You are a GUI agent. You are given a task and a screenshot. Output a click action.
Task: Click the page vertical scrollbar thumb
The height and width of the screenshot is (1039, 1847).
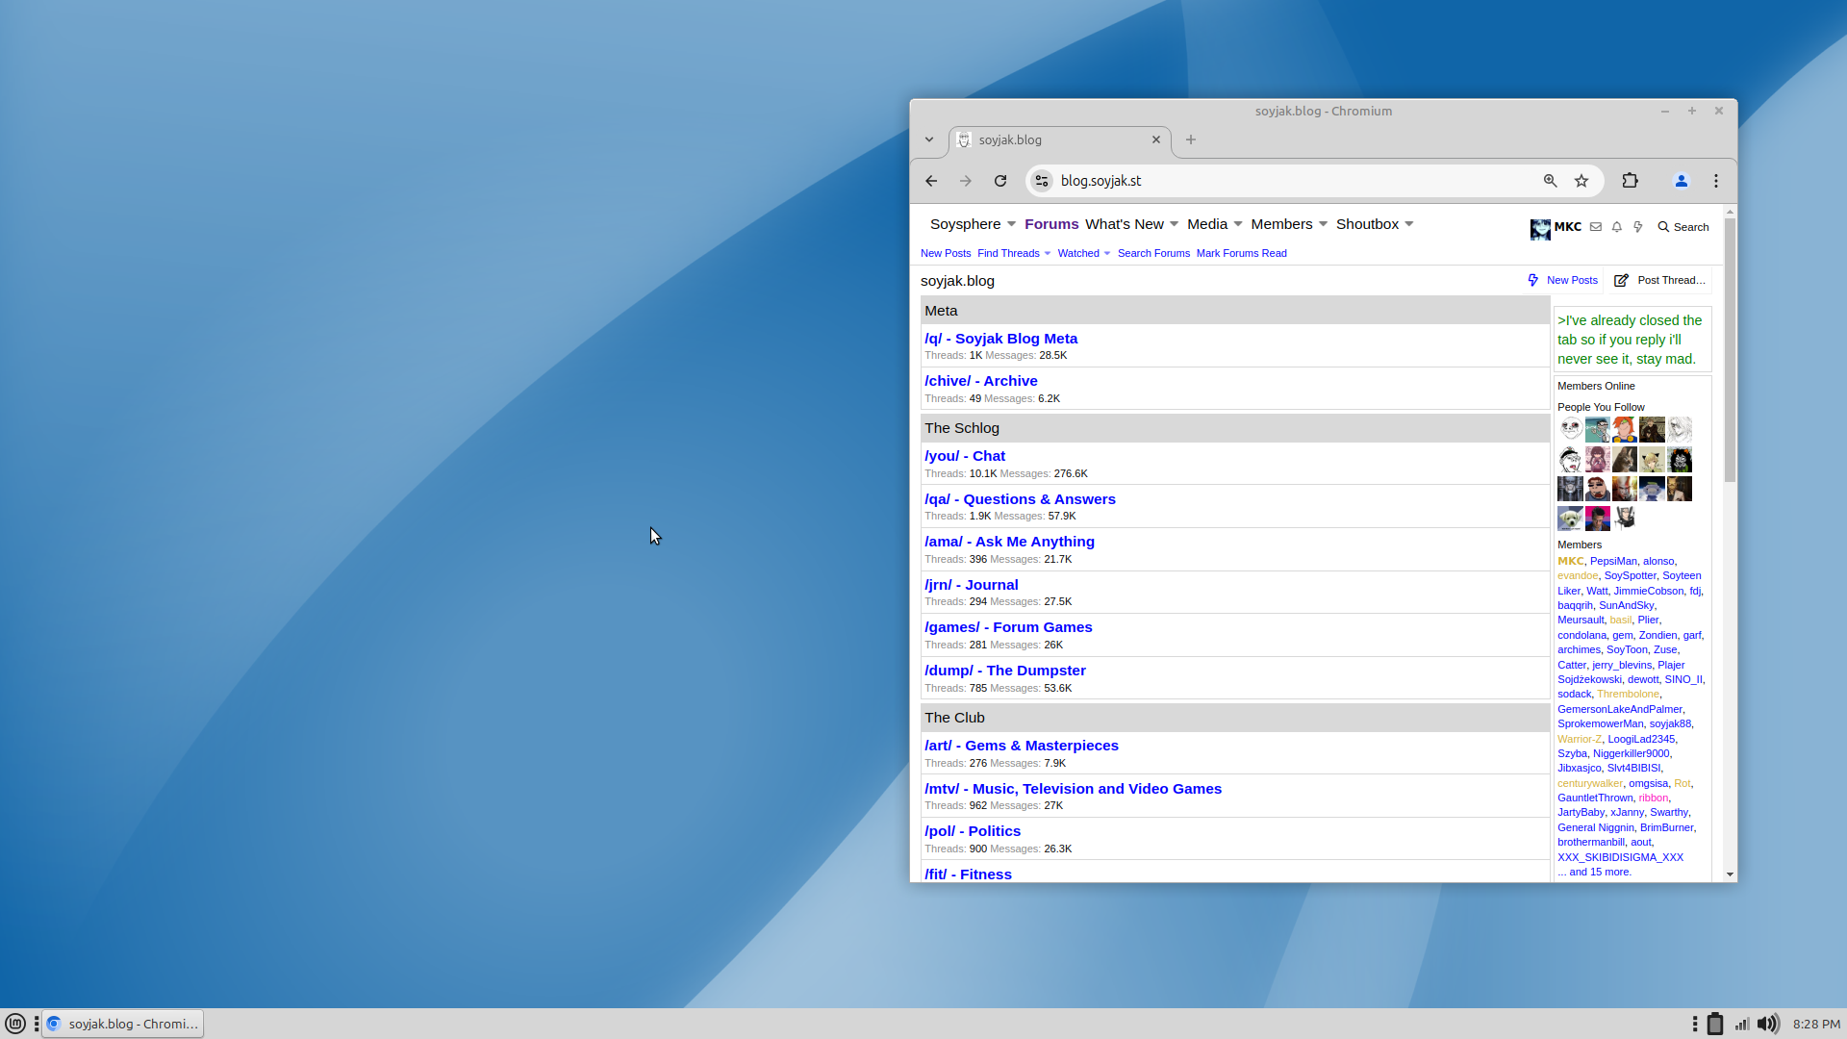[1730, 350]
